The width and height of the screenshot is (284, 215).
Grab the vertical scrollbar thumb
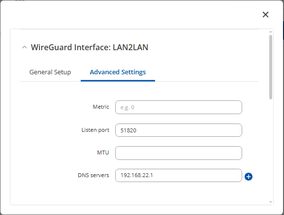271,67
